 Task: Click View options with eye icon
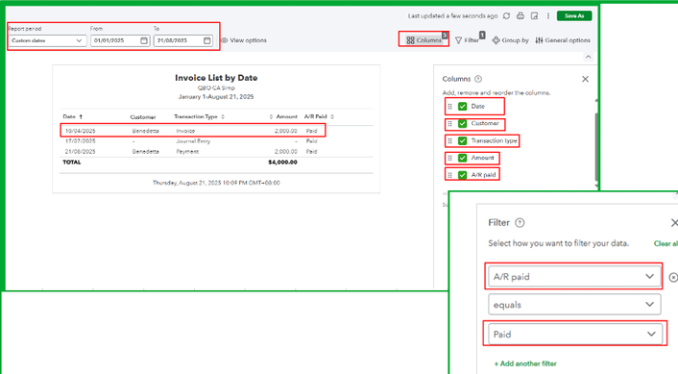244,40
